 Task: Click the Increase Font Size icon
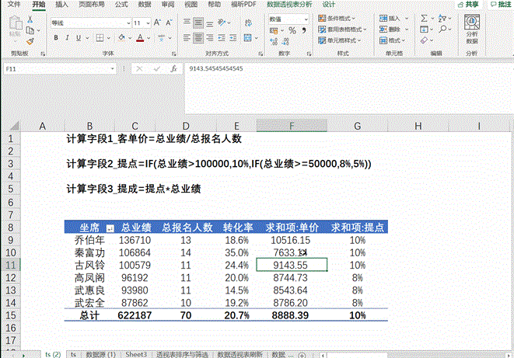[157, 23]
